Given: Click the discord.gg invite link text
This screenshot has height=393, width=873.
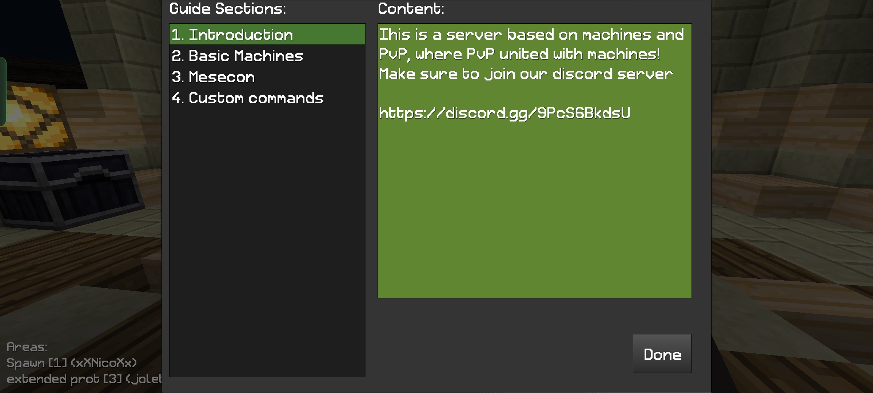Looking at the screenshot, I should (504, 113).
